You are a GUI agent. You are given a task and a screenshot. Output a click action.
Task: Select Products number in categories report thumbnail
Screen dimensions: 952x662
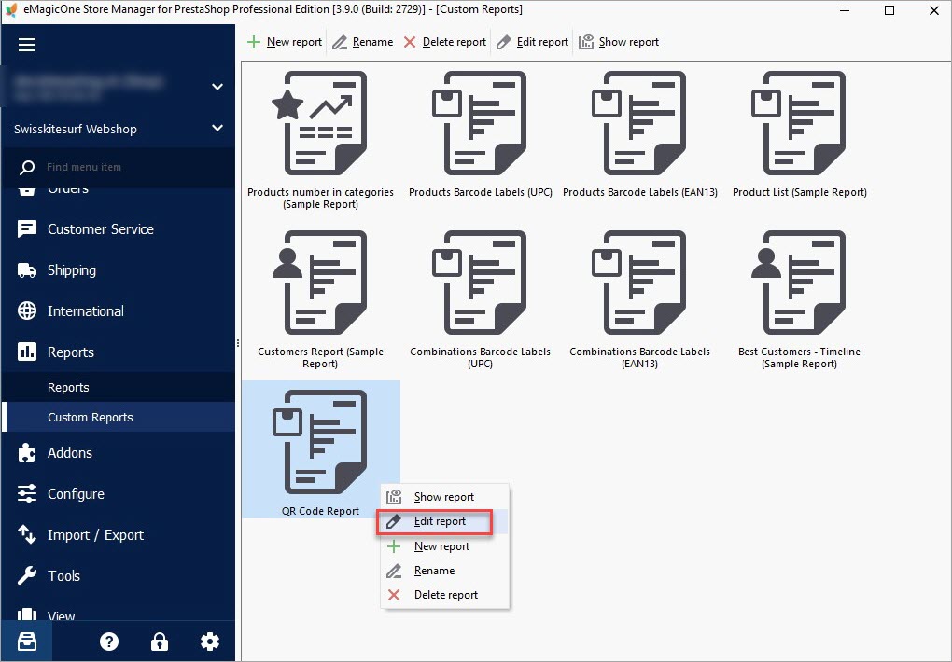[320, 123]
